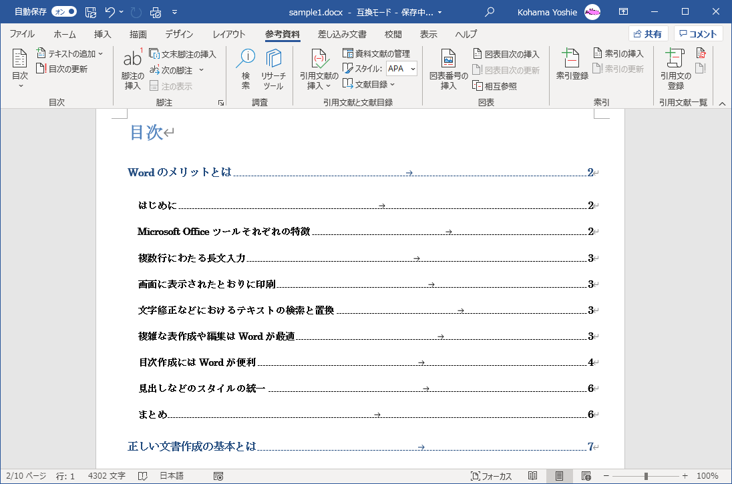
Task: Switch to the 差し込み文書 tab
Action: click(342, 34)
